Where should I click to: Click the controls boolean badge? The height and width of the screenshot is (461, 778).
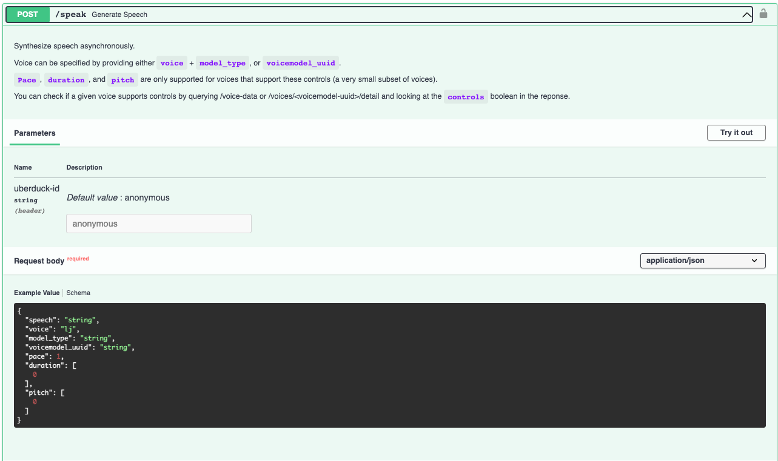pyautogui.click(x=466, y=96)
